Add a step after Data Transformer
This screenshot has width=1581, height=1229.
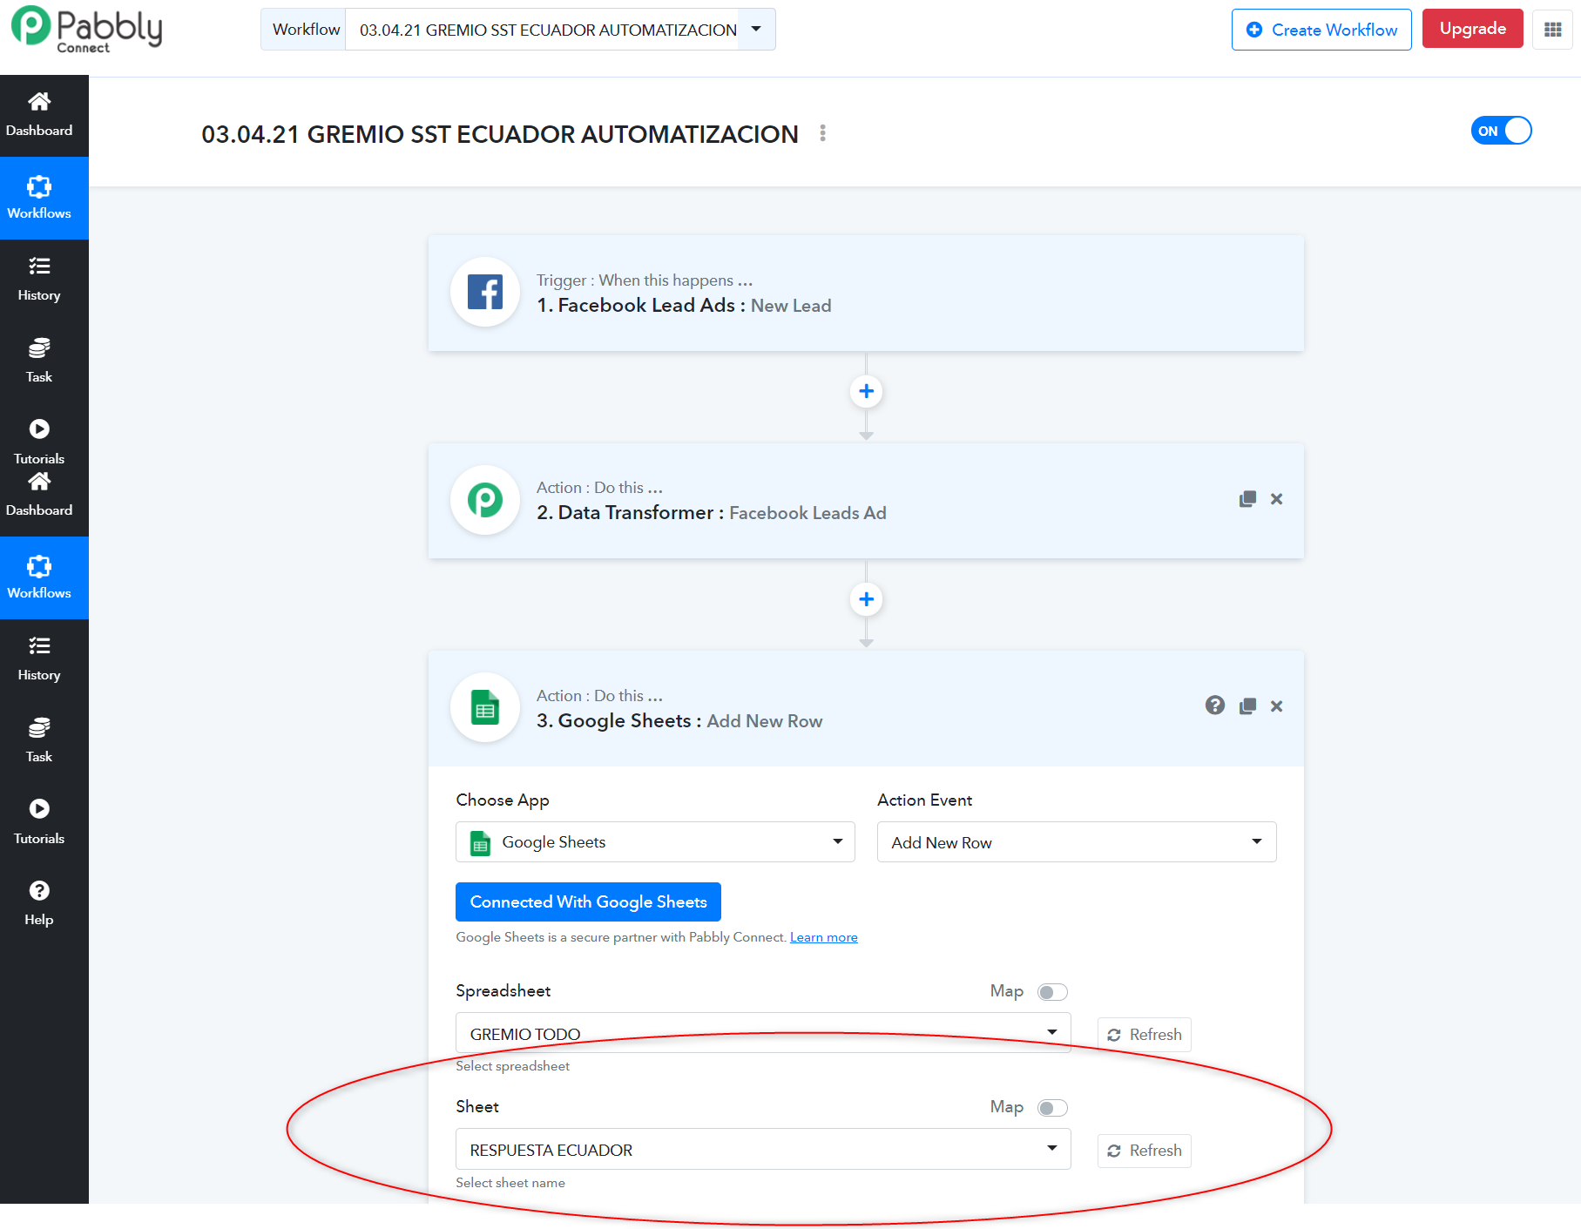click(866, 599)
